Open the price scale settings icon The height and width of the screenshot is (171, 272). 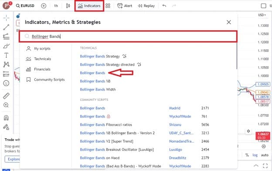click(264, 147)
